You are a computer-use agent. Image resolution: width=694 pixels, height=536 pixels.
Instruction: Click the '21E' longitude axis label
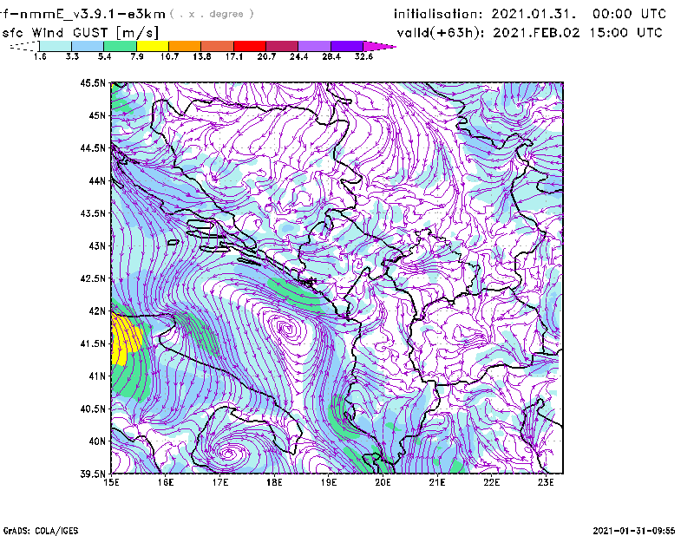[437, 482]
